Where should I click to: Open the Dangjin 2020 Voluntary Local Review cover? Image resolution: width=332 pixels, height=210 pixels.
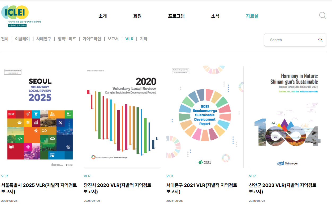point(122,117)
